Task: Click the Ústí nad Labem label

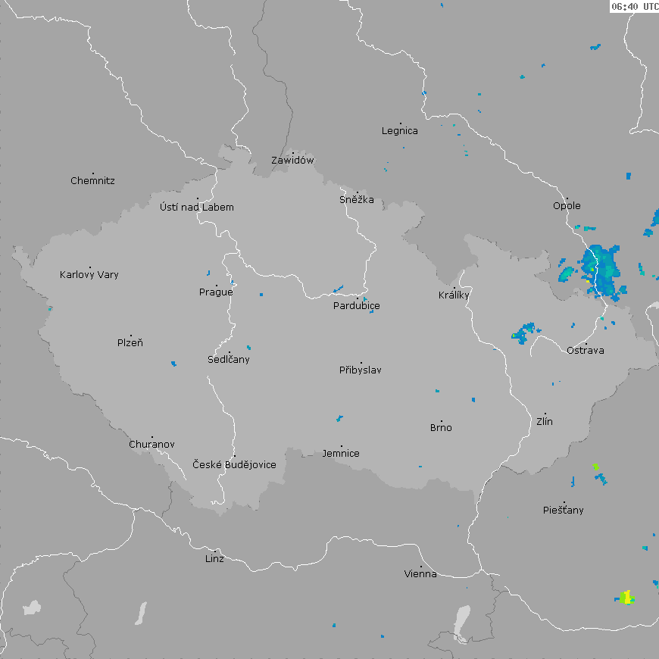Action: point(197,208)
